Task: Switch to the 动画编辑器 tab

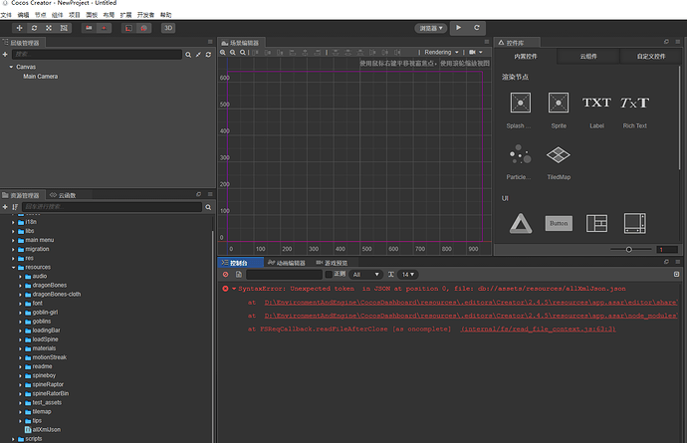Action: point(287,263)
